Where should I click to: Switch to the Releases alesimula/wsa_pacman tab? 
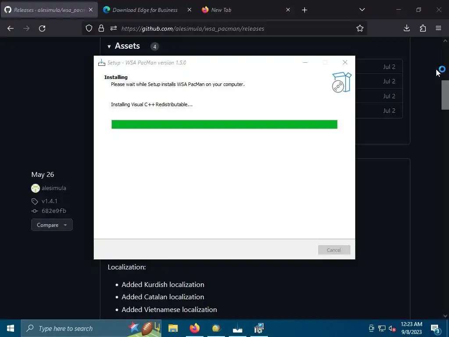click(x=49, y=10)
